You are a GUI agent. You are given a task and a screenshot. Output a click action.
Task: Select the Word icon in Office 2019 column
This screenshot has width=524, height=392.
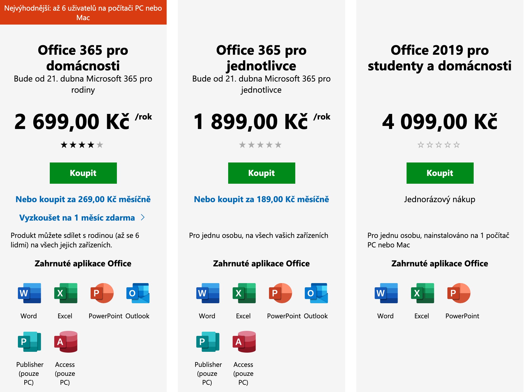pos(386,293)
